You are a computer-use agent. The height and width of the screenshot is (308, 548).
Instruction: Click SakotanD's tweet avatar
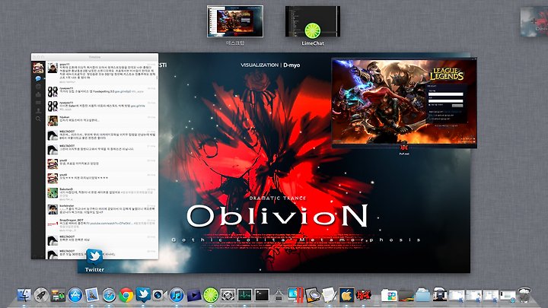(x=53, y=192)
